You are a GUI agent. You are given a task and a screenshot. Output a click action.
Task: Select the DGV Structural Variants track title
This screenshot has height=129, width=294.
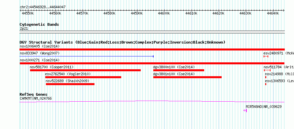click(x=123, y=42)
